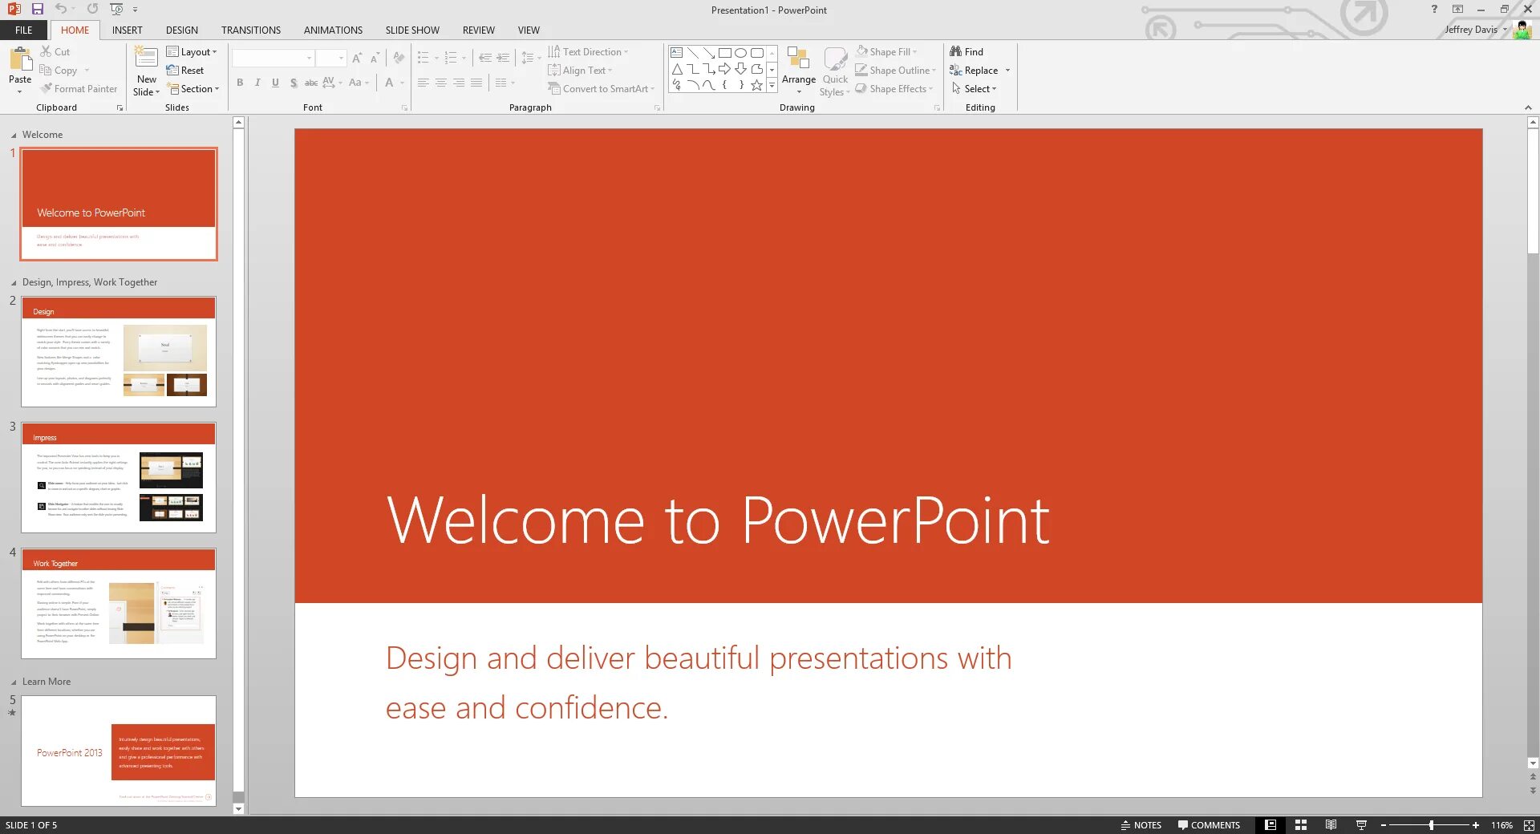
Task: Select the PowerPoint 2013 slide 5 thumbnail
Action: pos(119,751)
